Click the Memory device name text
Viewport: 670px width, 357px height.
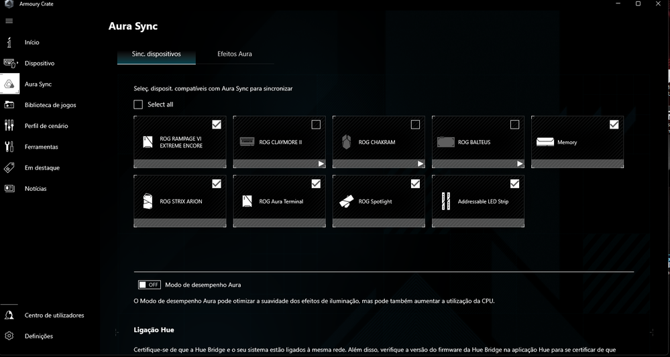coord(567,143)
